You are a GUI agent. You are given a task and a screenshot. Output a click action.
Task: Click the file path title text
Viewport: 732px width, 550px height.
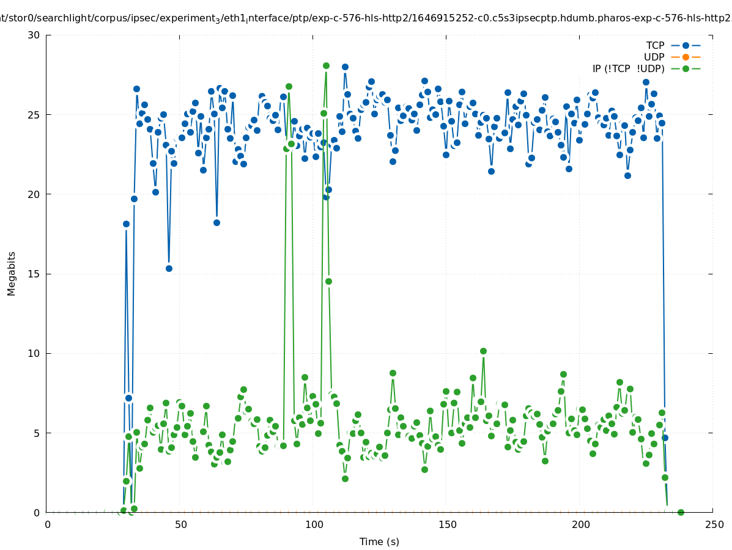tap(366, 18)
